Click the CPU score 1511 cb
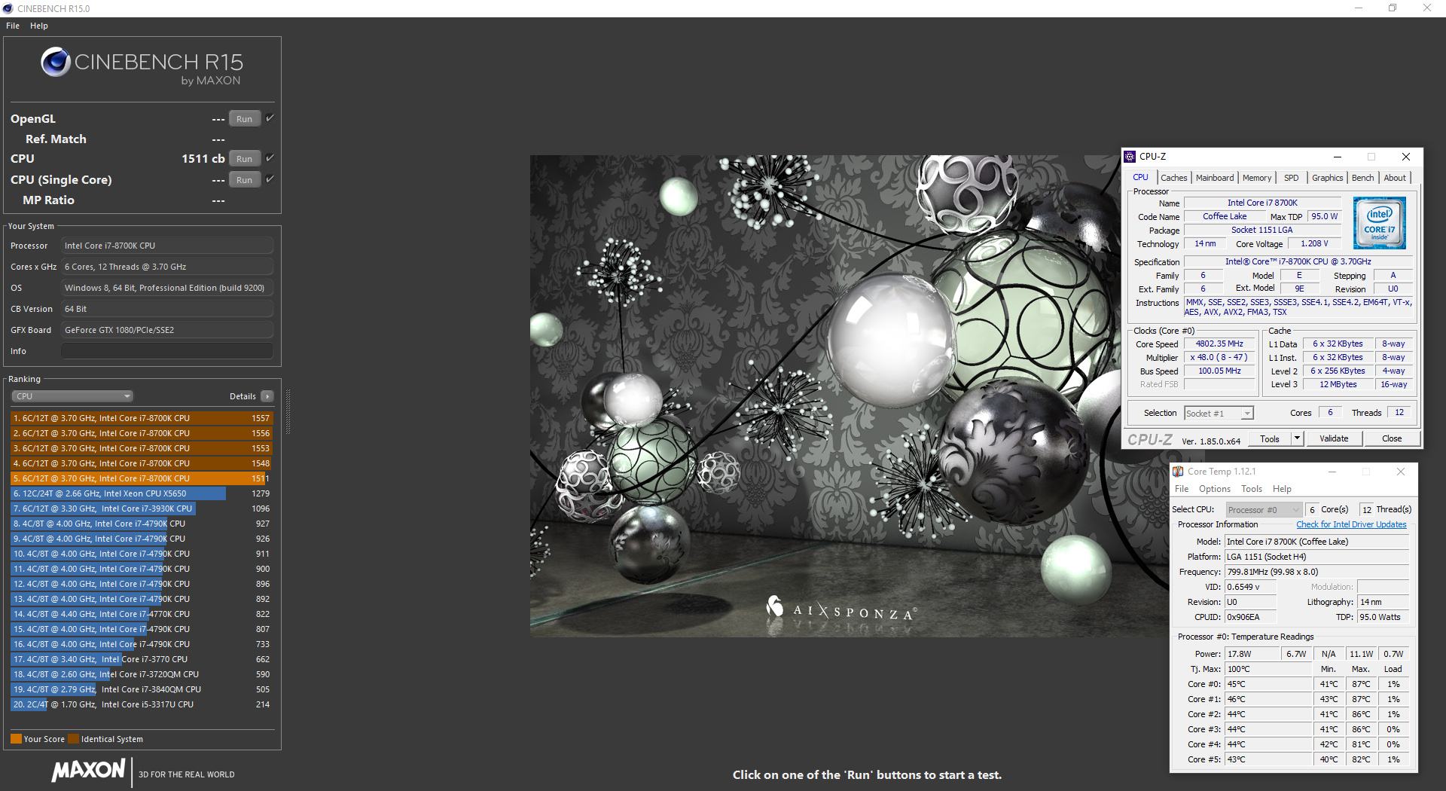 tap(203, 158)
